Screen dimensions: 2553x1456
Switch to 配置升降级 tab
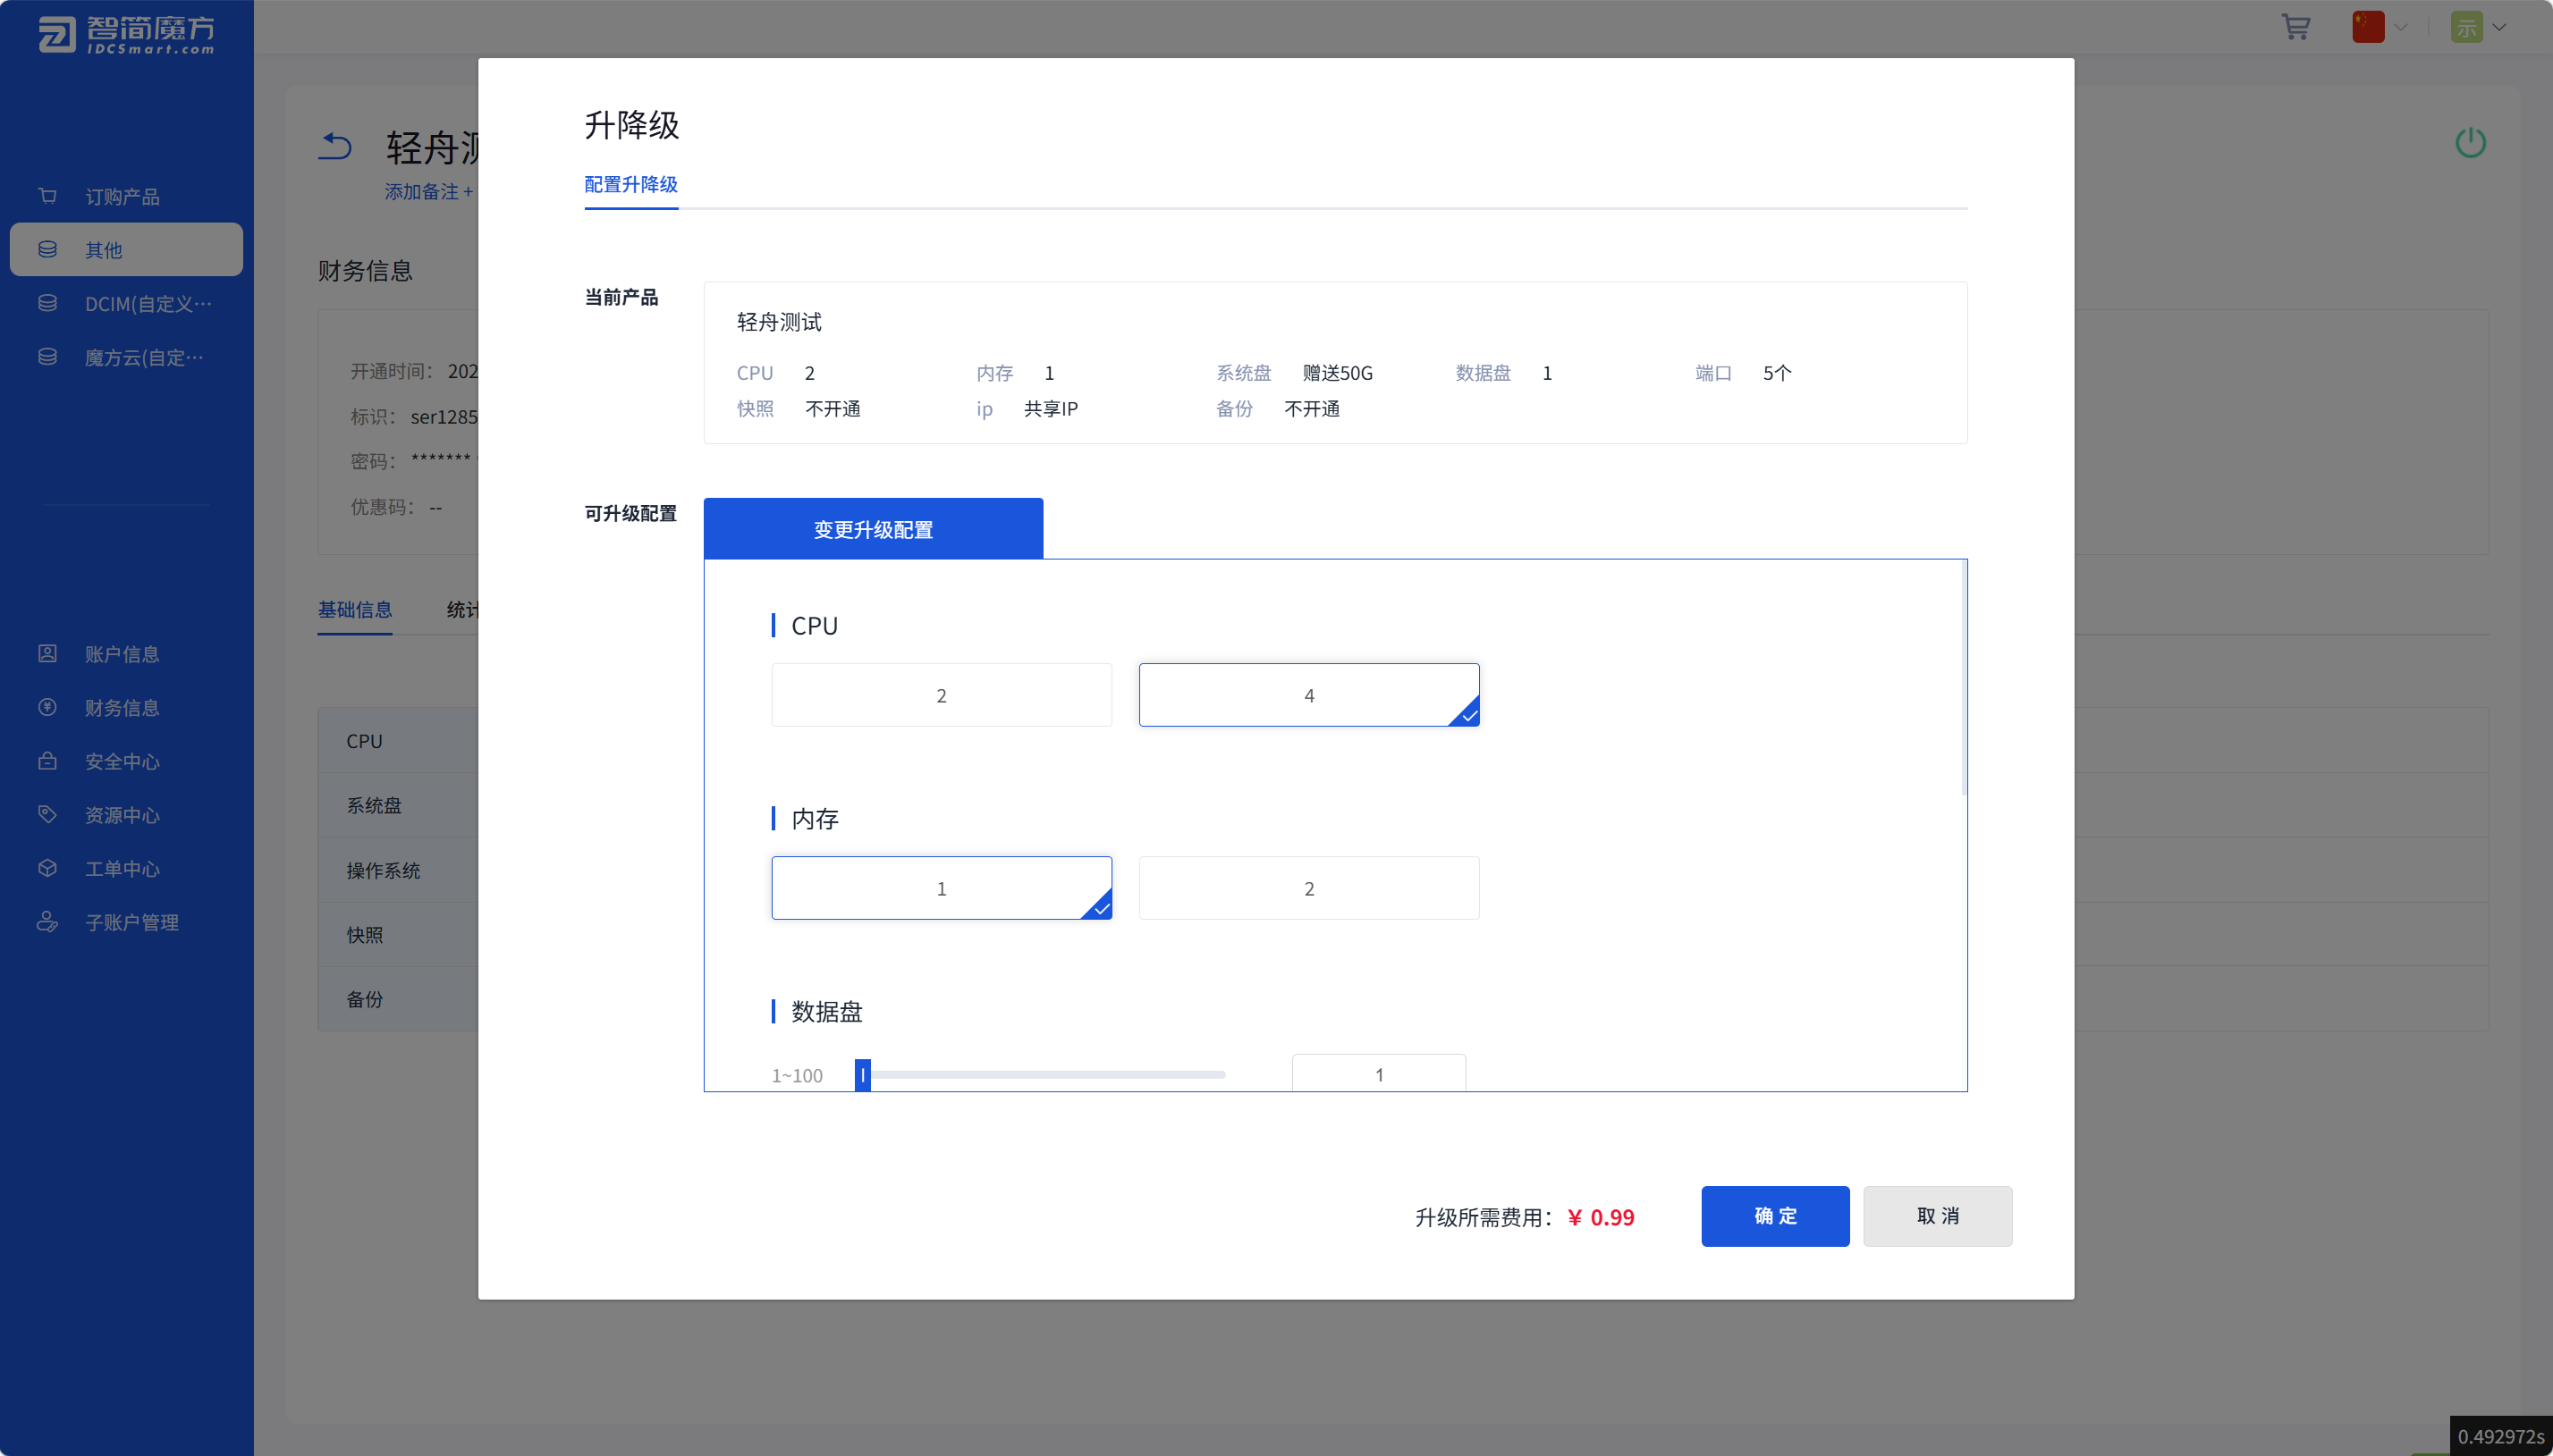pyautogui.click(x=630, y=185)
